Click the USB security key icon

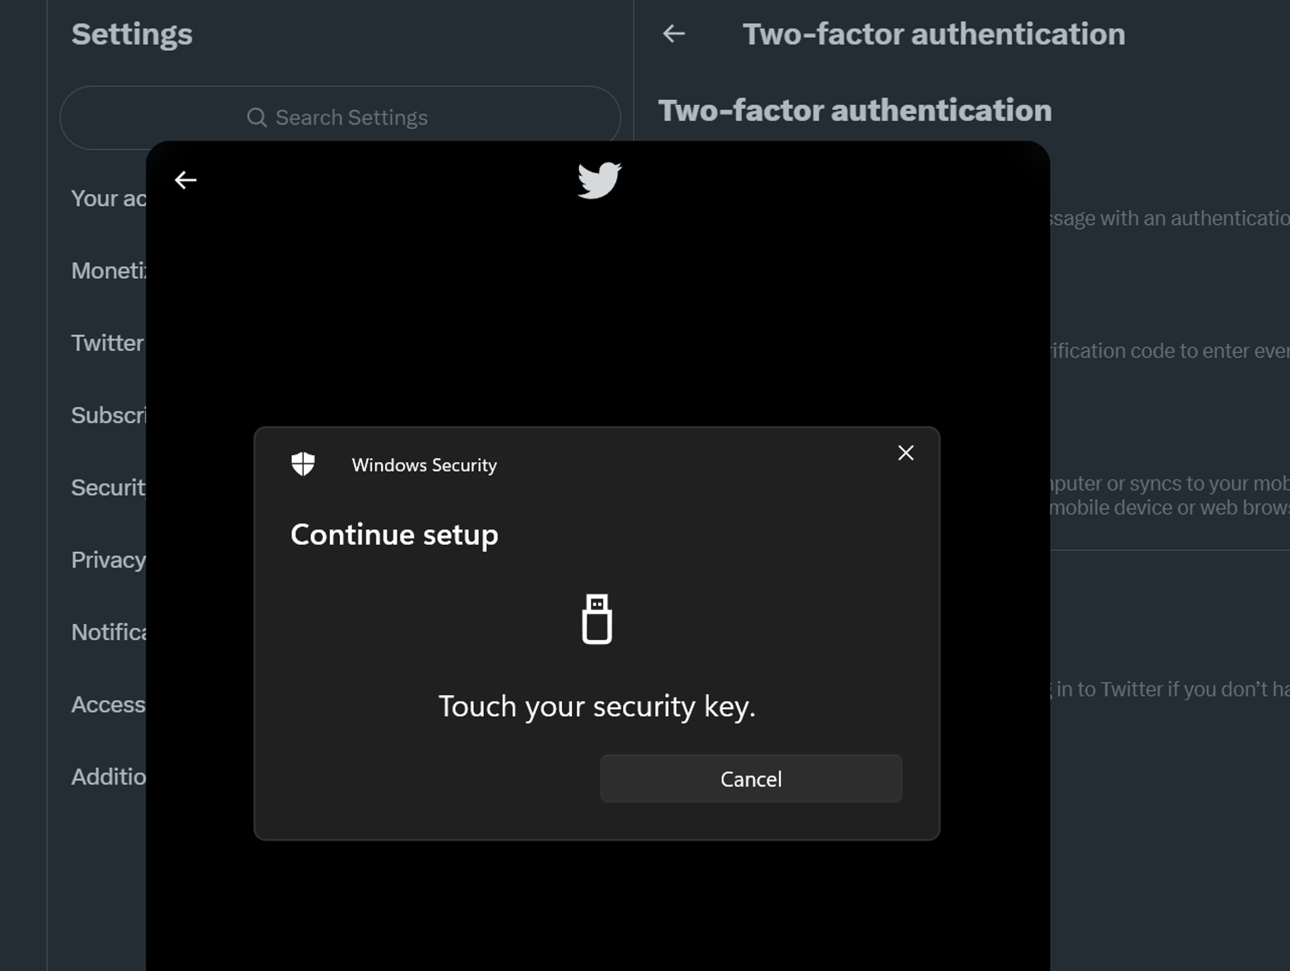(597, 619)
